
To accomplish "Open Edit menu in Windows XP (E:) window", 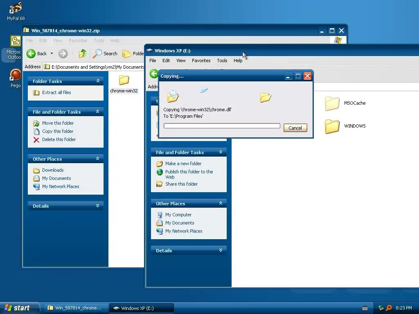I will pyautogui.click(x=166, y=61).
